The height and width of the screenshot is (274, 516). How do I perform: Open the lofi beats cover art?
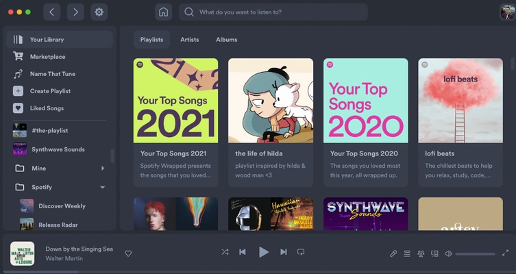click(460, 101)
